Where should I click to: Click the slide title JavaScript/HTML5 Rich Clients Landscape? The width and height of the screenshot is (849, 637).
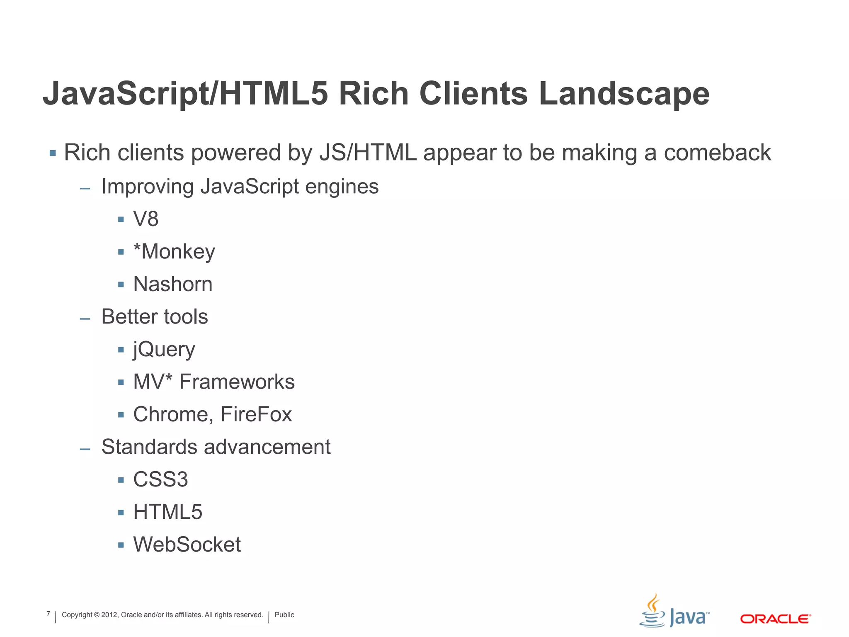coord(376,93)
